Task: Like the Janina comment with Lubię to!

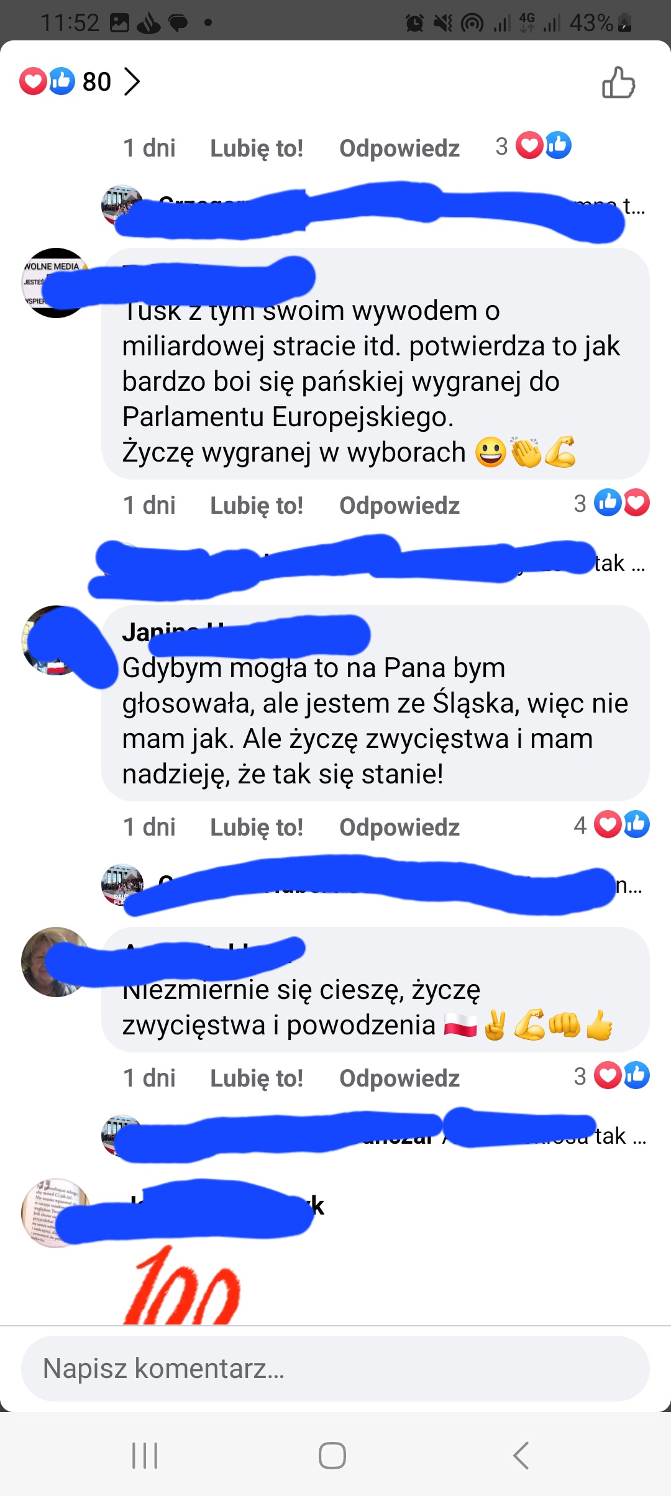Action: coord(257,828)
